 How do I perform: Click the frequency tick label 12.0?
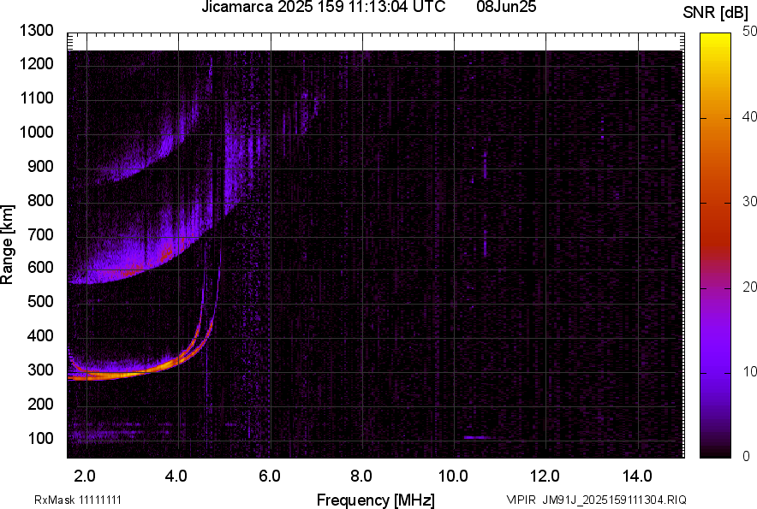[545, 476]
